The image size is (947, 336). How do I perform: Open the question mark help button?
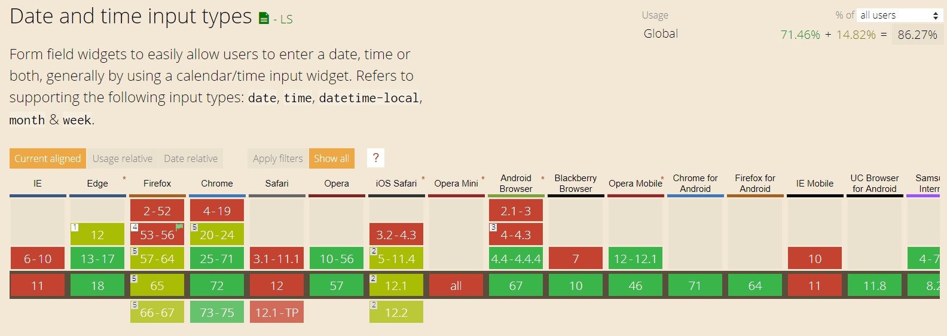(x=375, y=158)
